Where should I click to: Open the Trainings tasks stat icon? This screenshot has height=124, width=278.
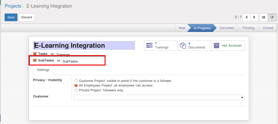pyautogui.click(x=149, y=46)
